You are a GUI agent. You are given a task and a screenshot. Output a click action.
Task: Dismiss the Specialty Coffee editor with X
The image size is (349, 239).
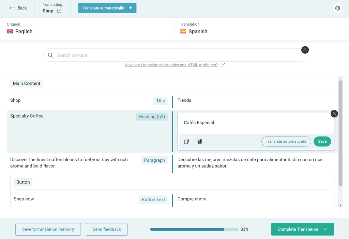pyautogui.click(x=334, y=113)
